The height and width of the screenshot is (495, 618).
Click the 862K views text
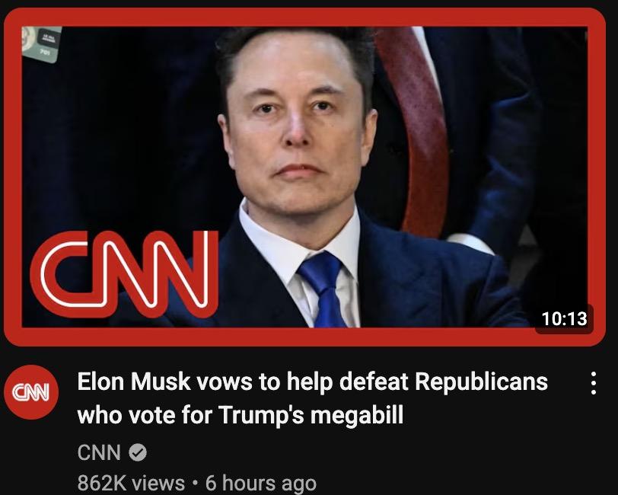pyautogui.click(x=131, y=483)
